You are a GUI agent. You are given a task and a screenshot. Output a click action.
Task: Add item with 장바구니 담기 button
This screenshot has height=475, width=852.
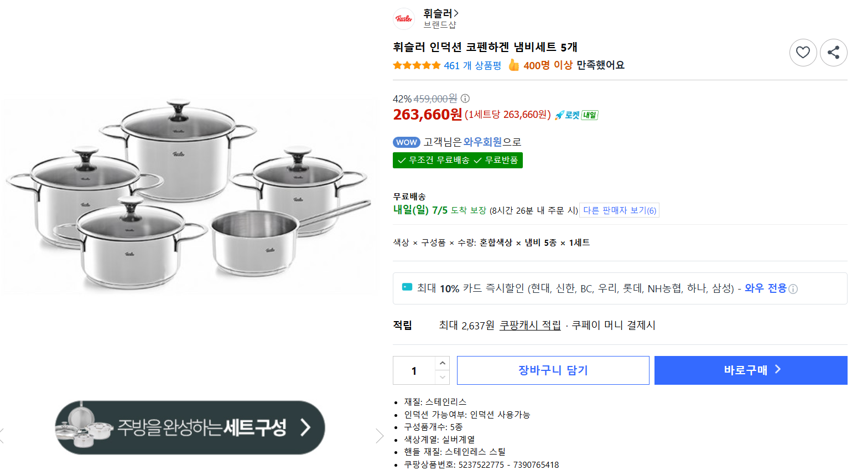553,370
